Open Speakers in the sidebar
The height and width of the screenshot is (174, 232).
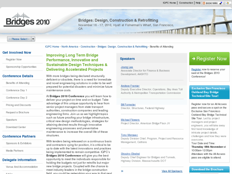pos(11,120)
